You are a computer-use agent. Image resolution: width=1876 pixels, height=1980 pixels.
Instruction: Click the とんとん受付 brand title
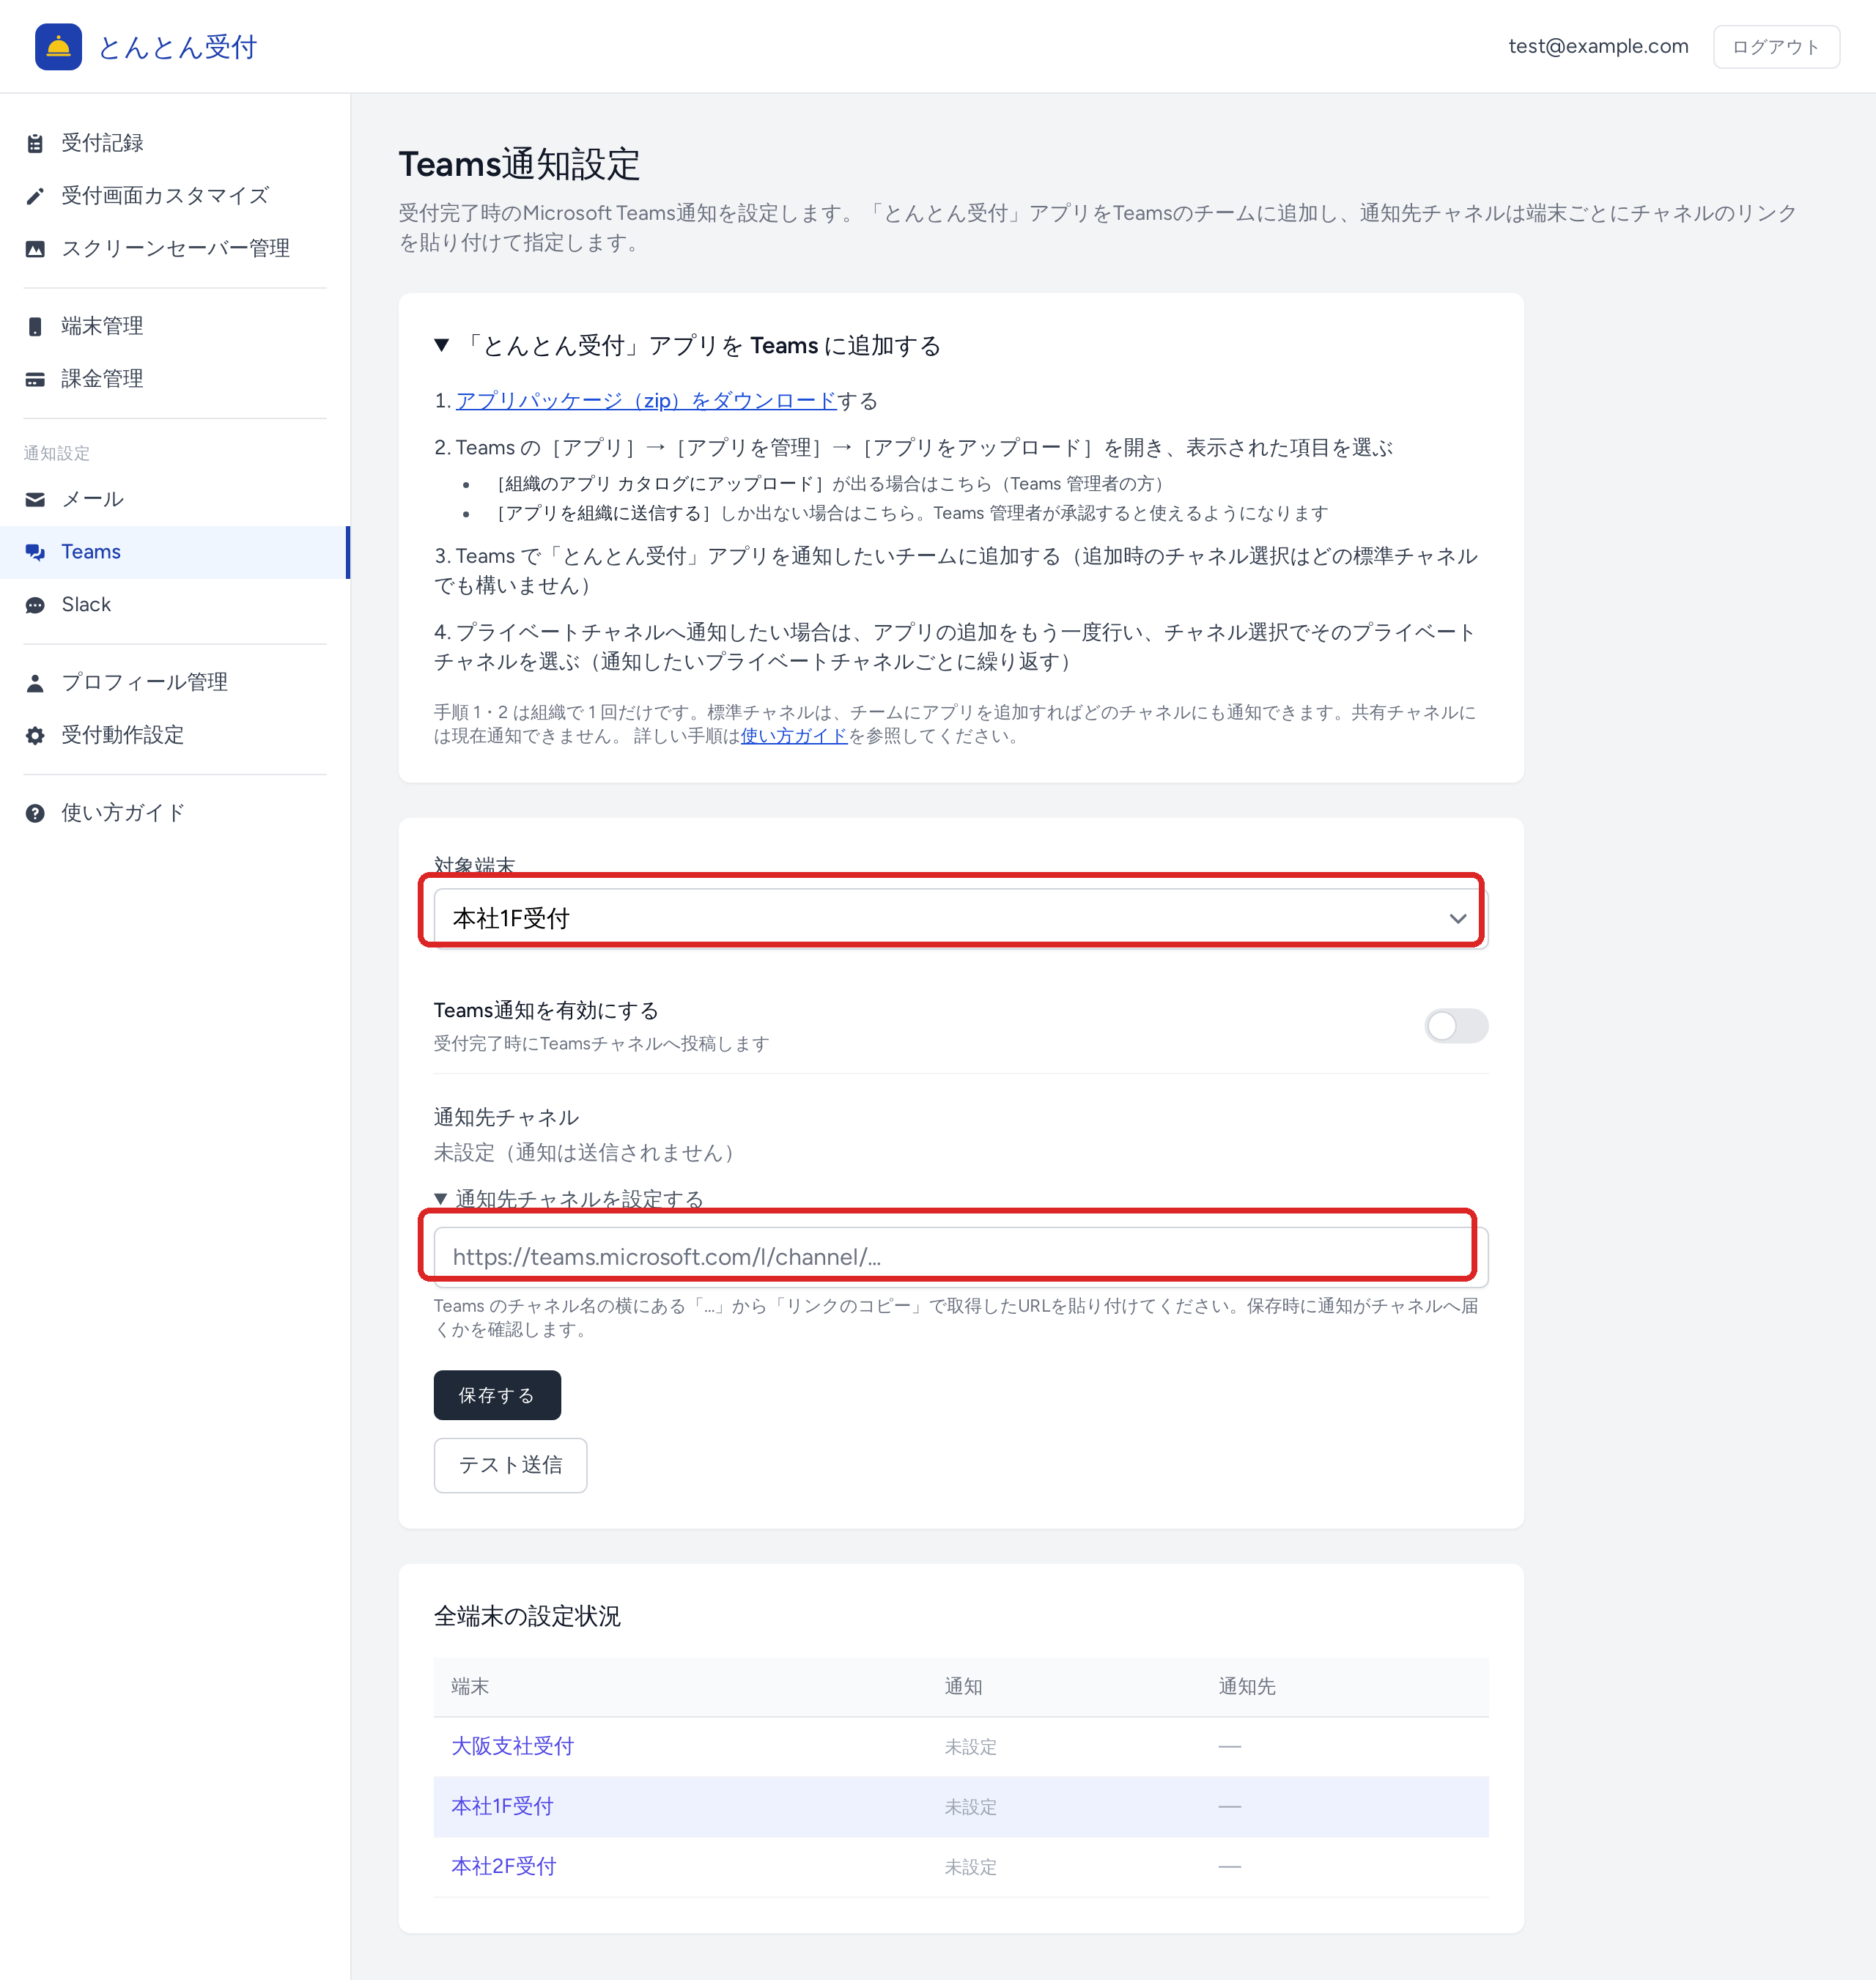pyautogui.click(x=177, y=47)
